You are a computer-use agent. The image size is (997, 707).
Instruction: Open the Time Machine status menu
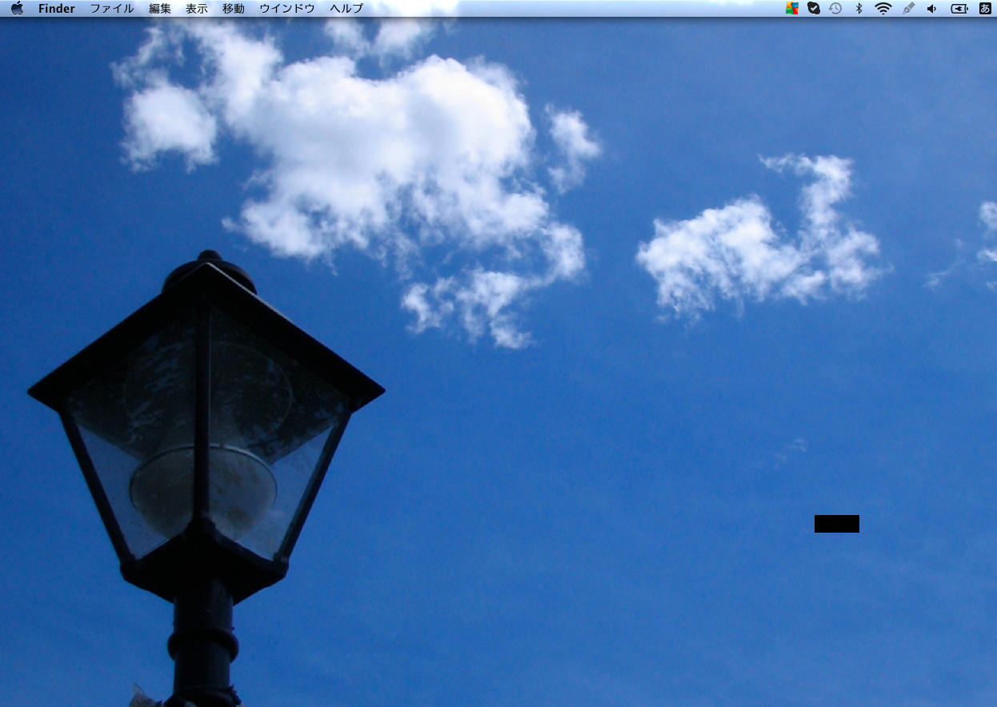coord(835,9)
